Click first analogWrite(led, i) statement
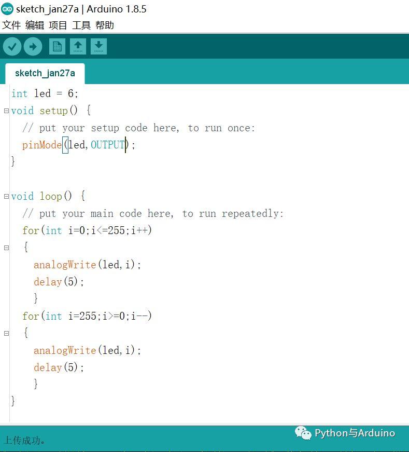Image resolution: width=409 pixels, height=452 pixels. 87,265
